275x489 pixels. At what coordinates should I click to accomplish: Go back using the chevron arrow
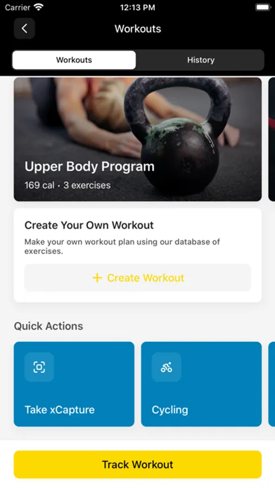(x=24, y=29)
